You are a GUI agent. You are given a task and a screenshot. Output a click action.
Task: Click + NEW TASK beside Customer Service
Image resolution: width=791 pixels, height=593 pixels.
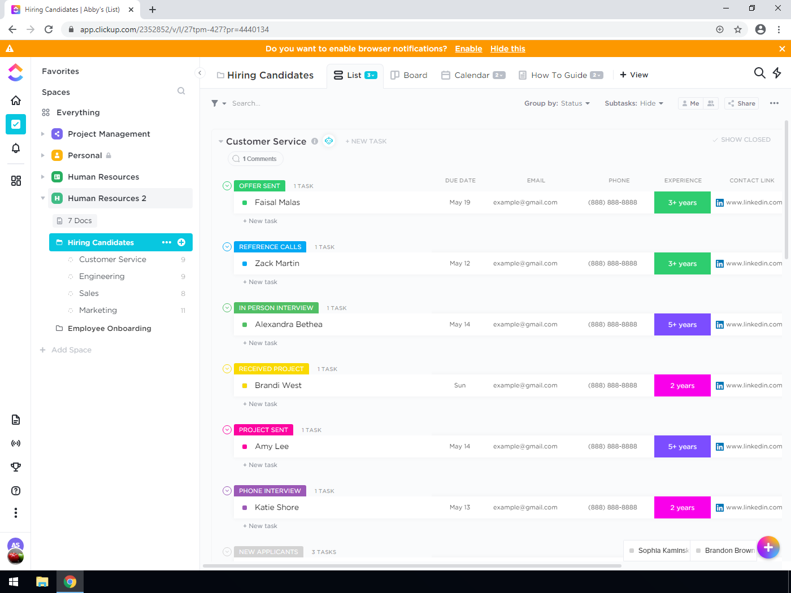[366, 141]
